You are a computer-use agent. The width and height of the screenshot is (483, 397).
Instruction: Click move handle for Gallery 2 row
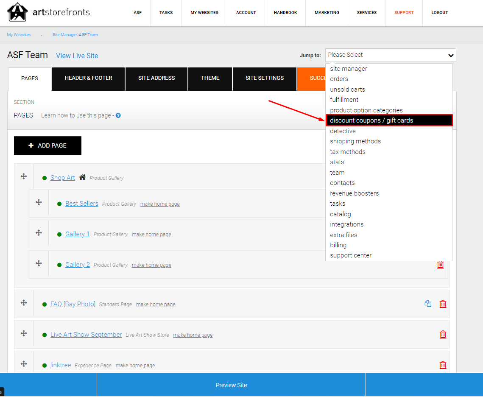click(x=39, y=263)
